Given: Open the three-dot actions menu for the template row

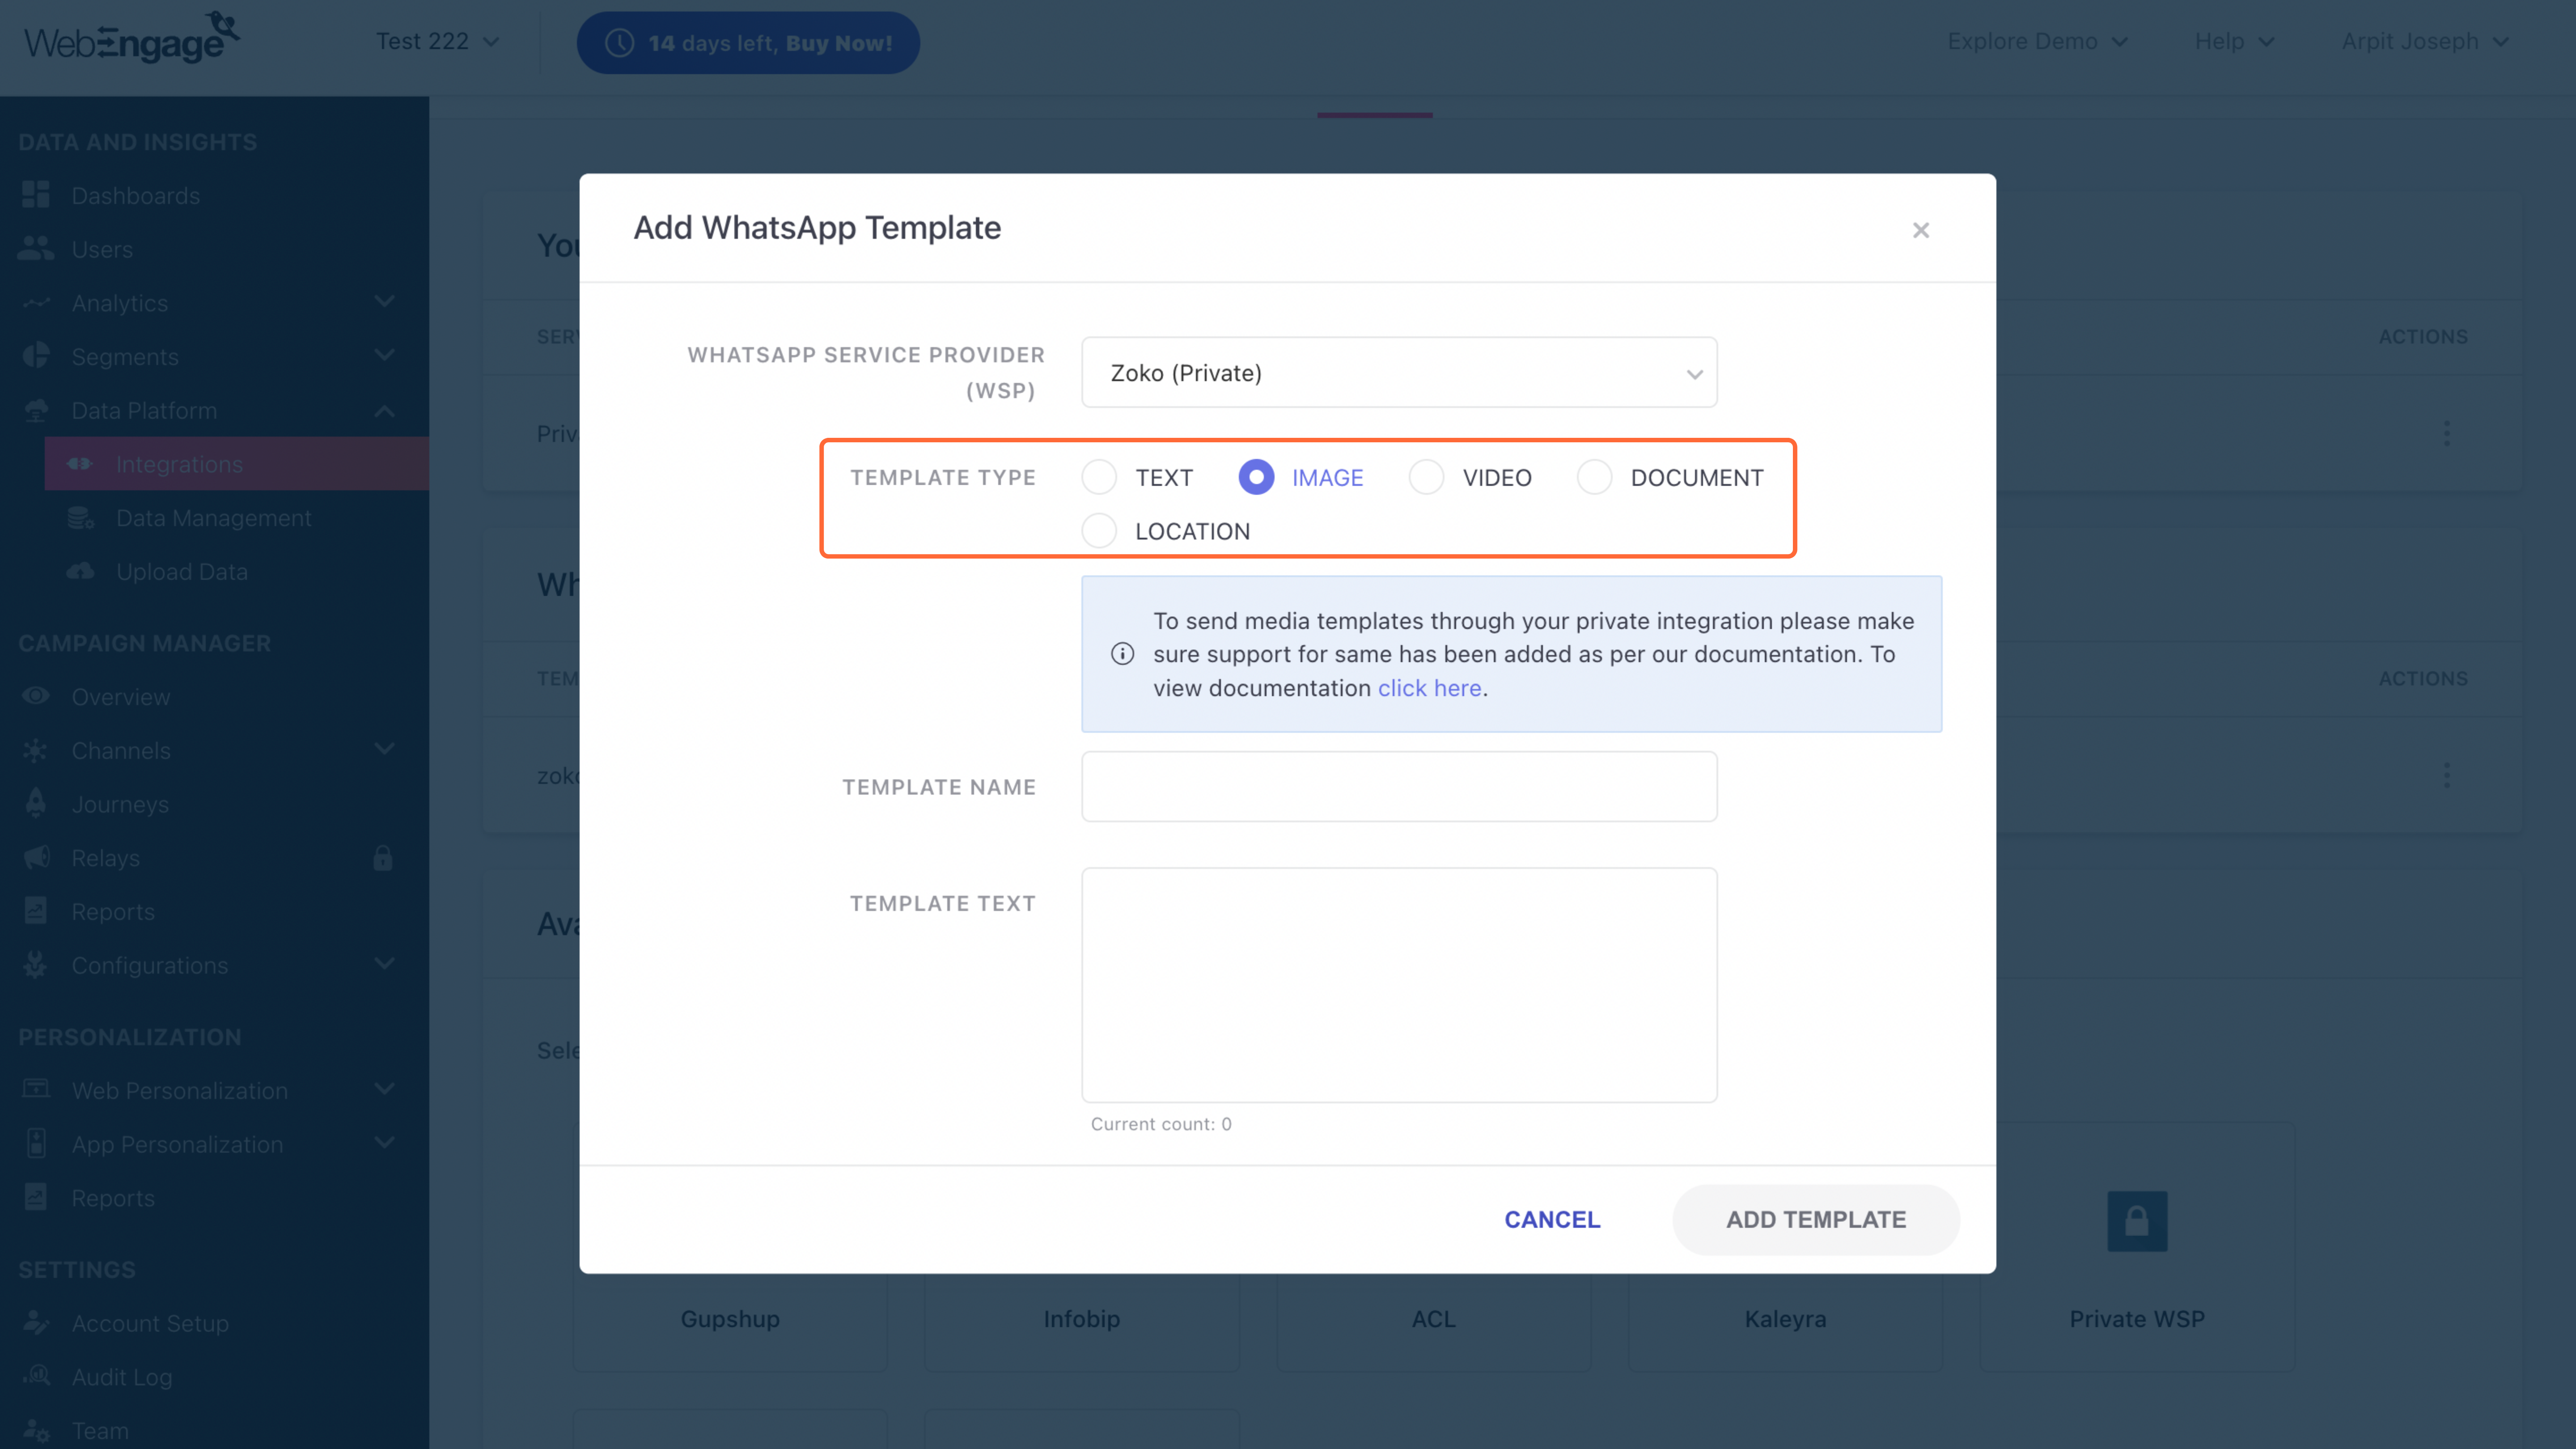Looking at the screenshot, I should coord(2447,775).
